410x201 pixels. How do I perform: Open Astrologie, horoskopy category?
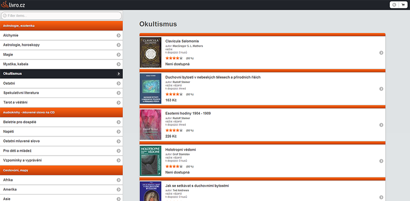point(61,45)
